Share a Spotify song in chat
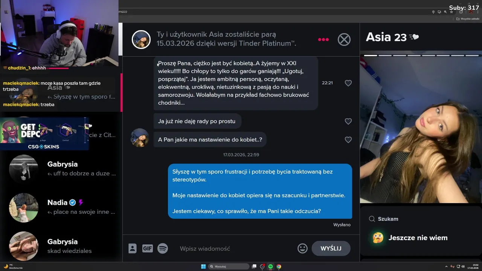The image size is (482, 271). point(163,248)
